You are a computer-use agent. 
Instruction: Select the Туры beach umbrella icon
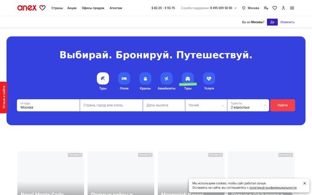tap(103, 78)
